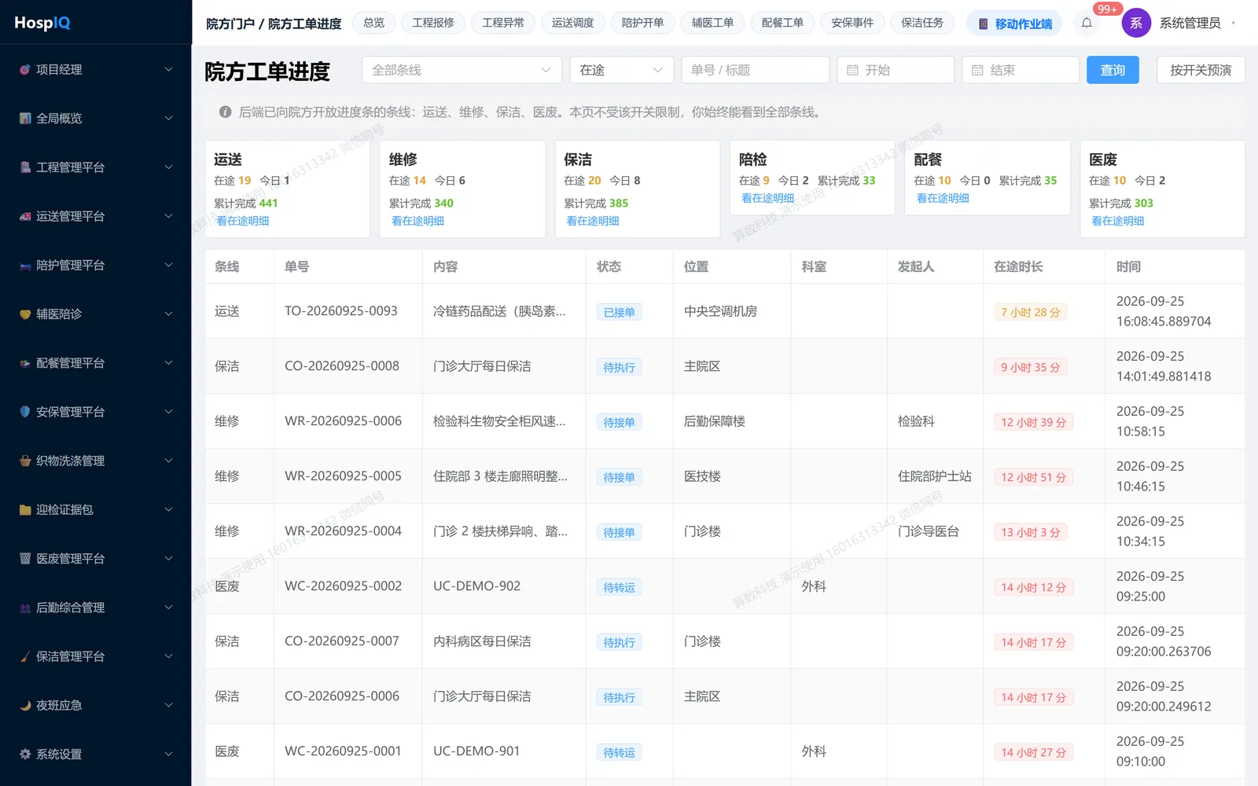Switch to 总览 tab
The image size is (1258, 786).
tap(374, 23)
